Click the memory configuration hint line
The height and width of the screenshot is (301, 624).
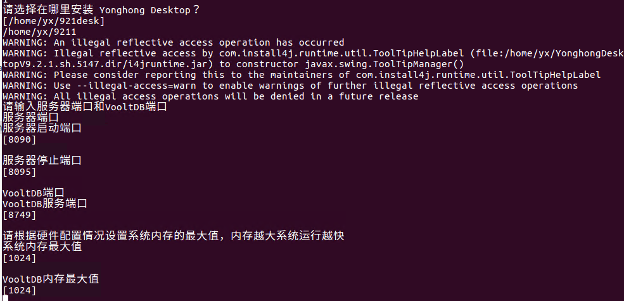pos(173,236)
